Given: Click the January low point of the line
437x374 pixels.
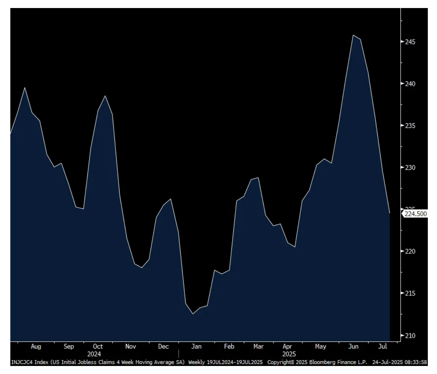Looking at the screenshot, I should click(x=193, y=314).
